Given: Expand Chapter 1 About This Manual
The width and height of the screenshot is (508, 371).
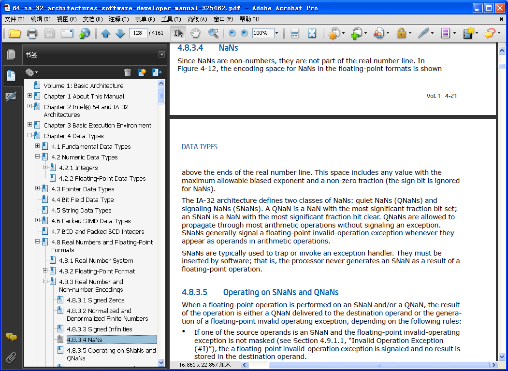Looking at the screenshot, I should (x=30, y=96).
